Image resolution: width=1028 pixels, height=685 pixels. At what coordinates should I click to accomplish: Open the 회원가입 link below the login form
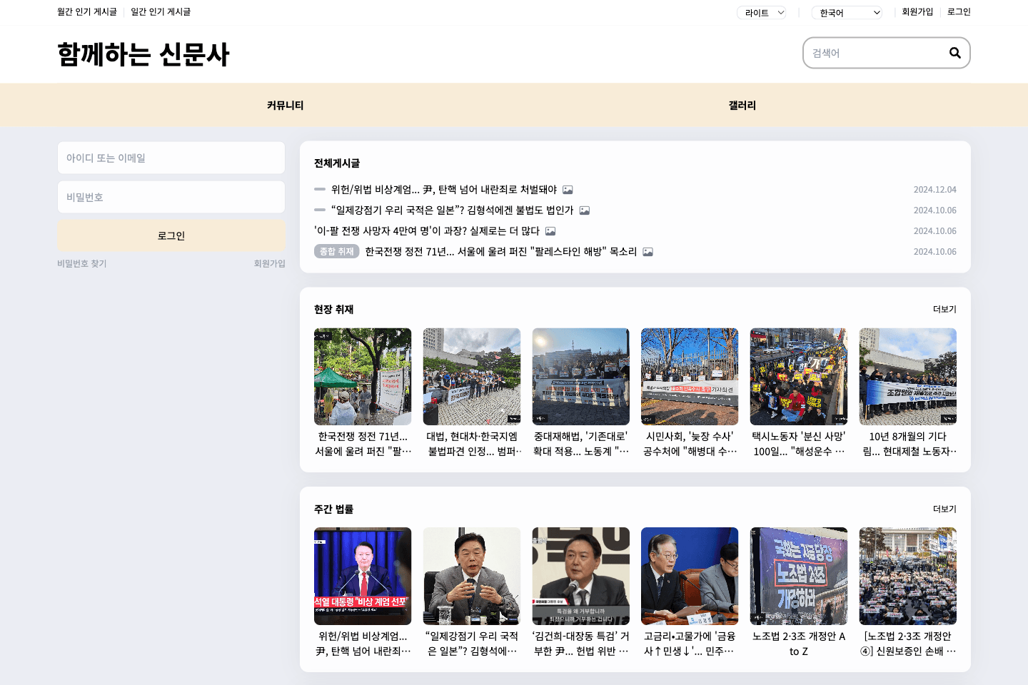268,263
